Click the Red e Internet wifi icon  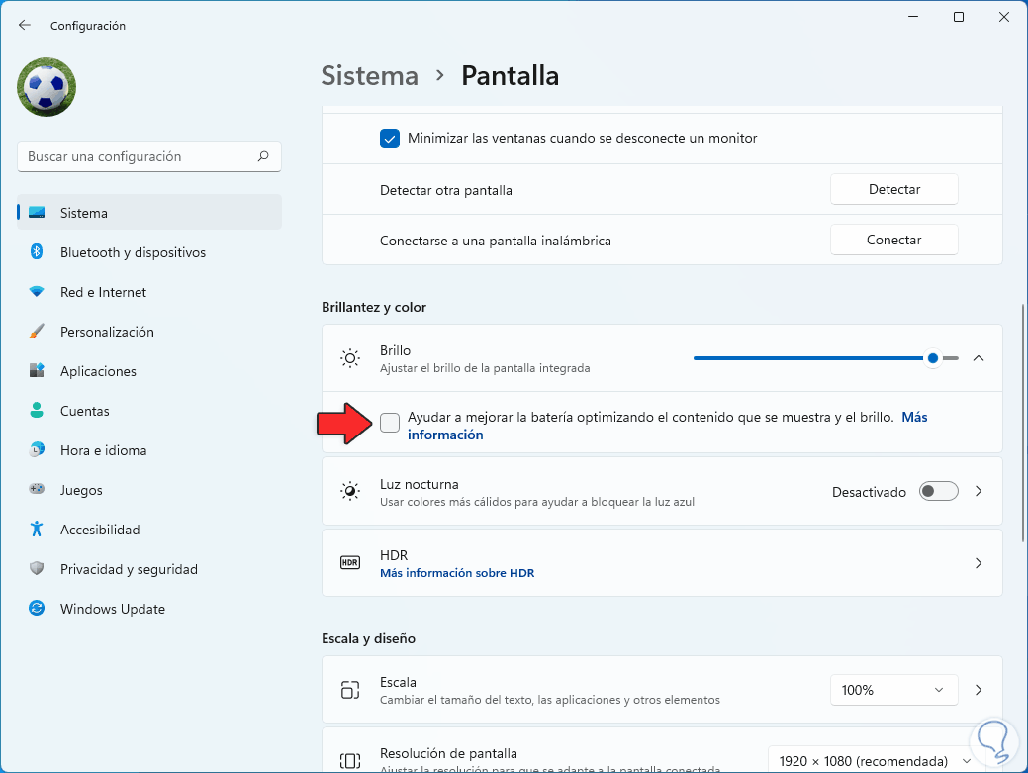pyautogui.click(x=37, y=292)
